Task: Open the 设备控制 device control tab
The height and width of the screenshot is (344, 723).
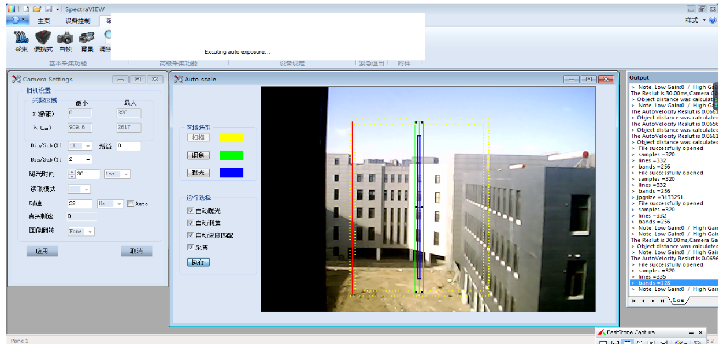Action: coord(77,21)
